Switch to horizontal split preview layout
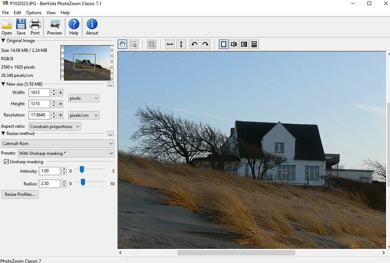This screenshot has width=390, height=263. coord(254,44)
